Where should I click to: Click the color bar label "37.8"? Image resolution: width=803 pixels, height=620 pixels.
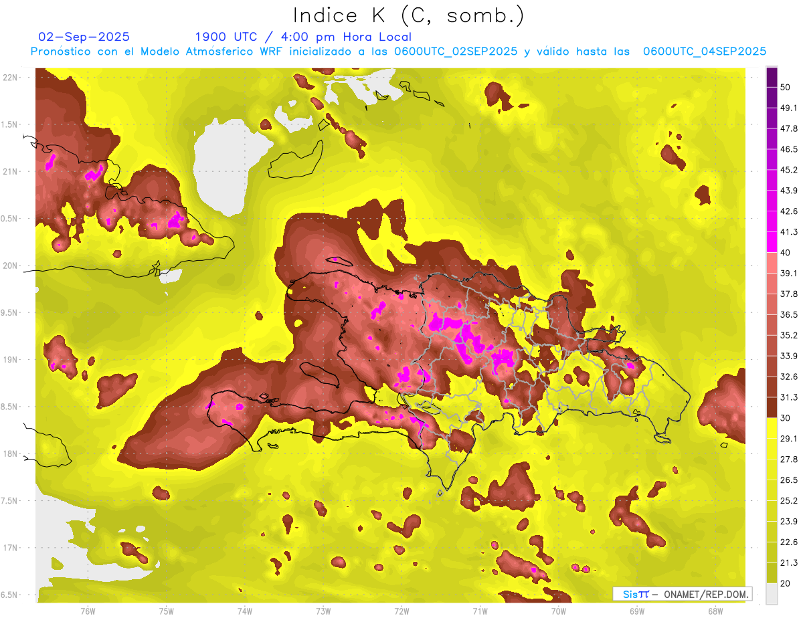[x=789, y=294]
